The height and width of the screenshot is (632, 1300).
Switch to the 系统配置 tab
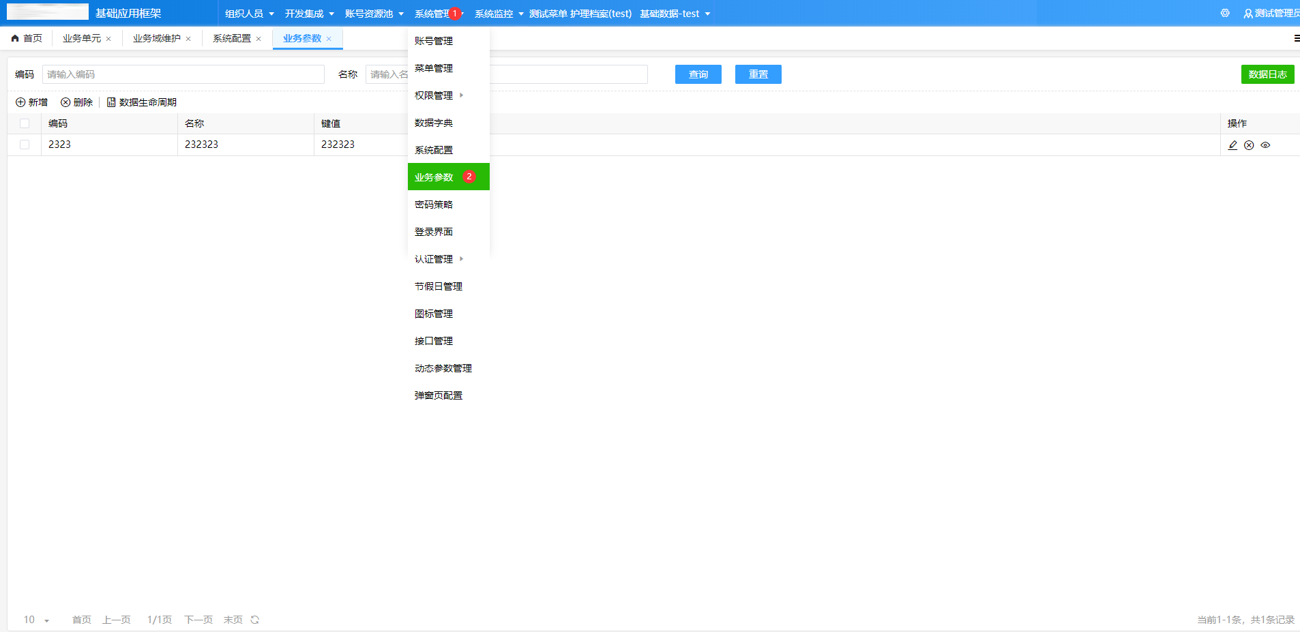(x=231, y=38)
